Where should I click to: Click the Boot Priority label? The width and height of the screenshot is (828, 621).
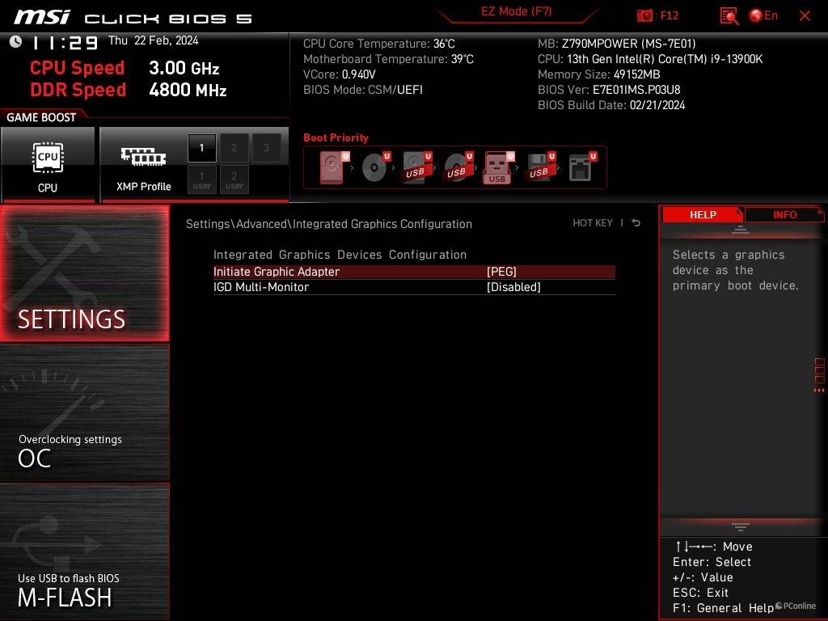click(336, 137)
